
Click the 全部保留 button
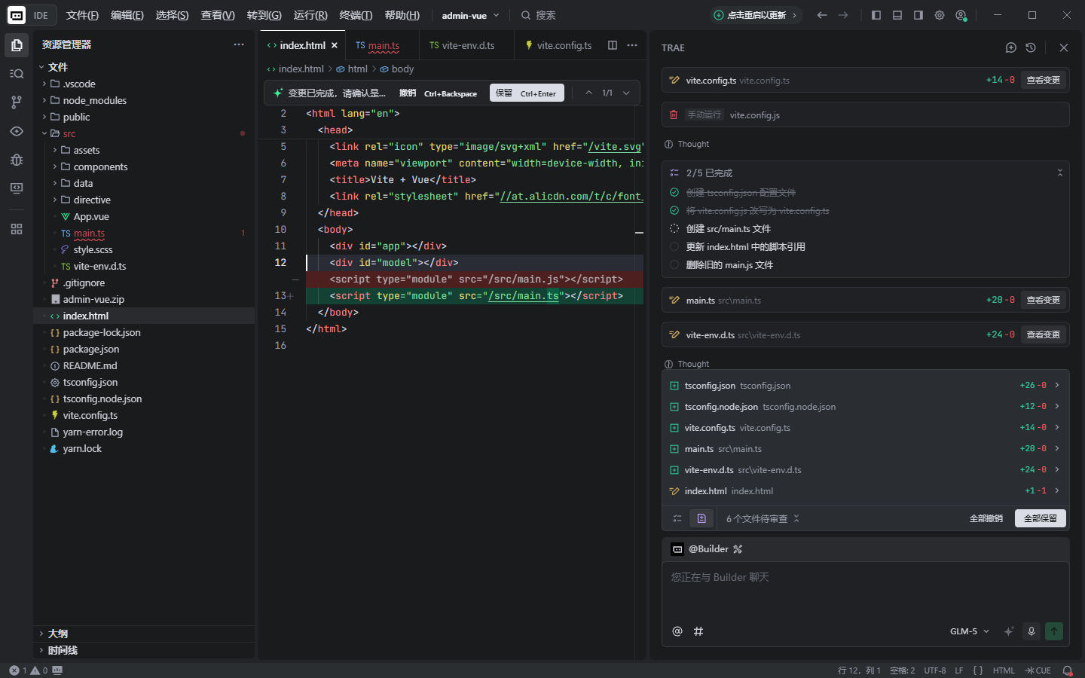(x=1040, y=518)
